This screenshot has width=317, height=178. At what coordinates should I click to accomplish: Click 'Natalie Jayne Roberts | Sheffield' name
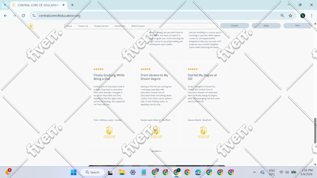155,120
